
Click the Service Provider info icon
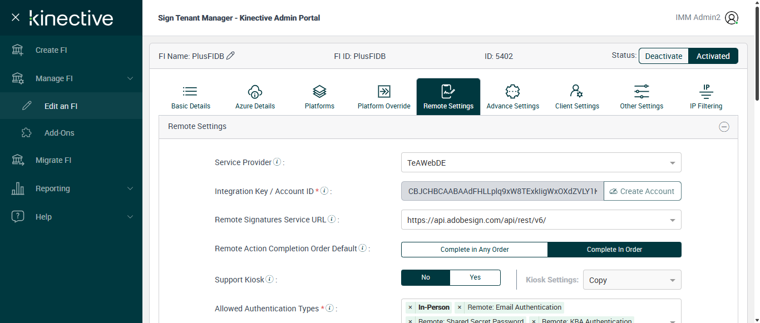pos(277,162)
